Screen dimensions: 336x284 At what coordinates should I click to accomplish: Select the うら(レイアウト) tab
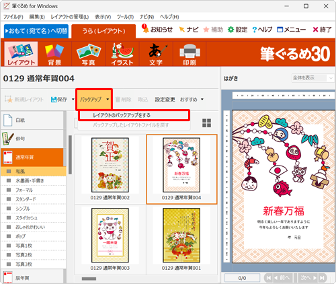point(103,31)
